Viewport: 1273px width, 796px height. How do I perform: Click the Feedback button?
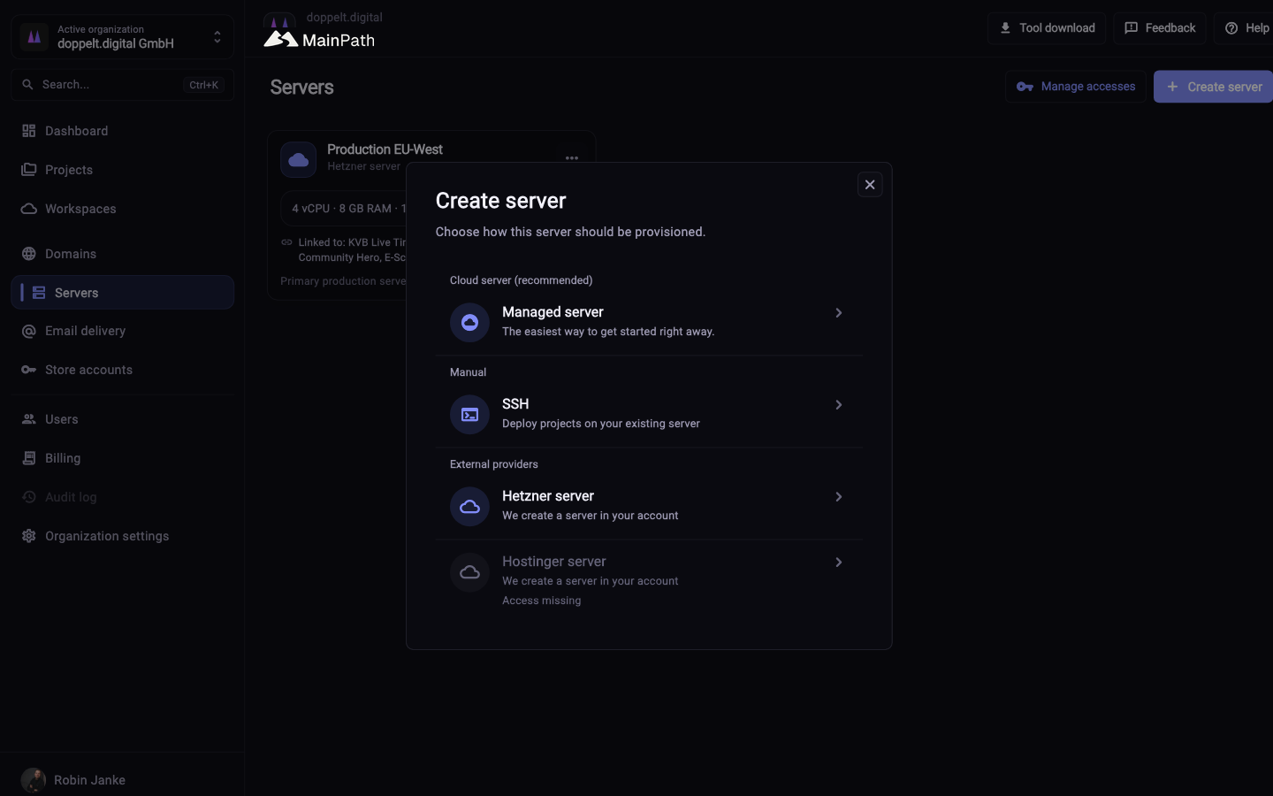pyautogui.click(x=1160, y=28)
